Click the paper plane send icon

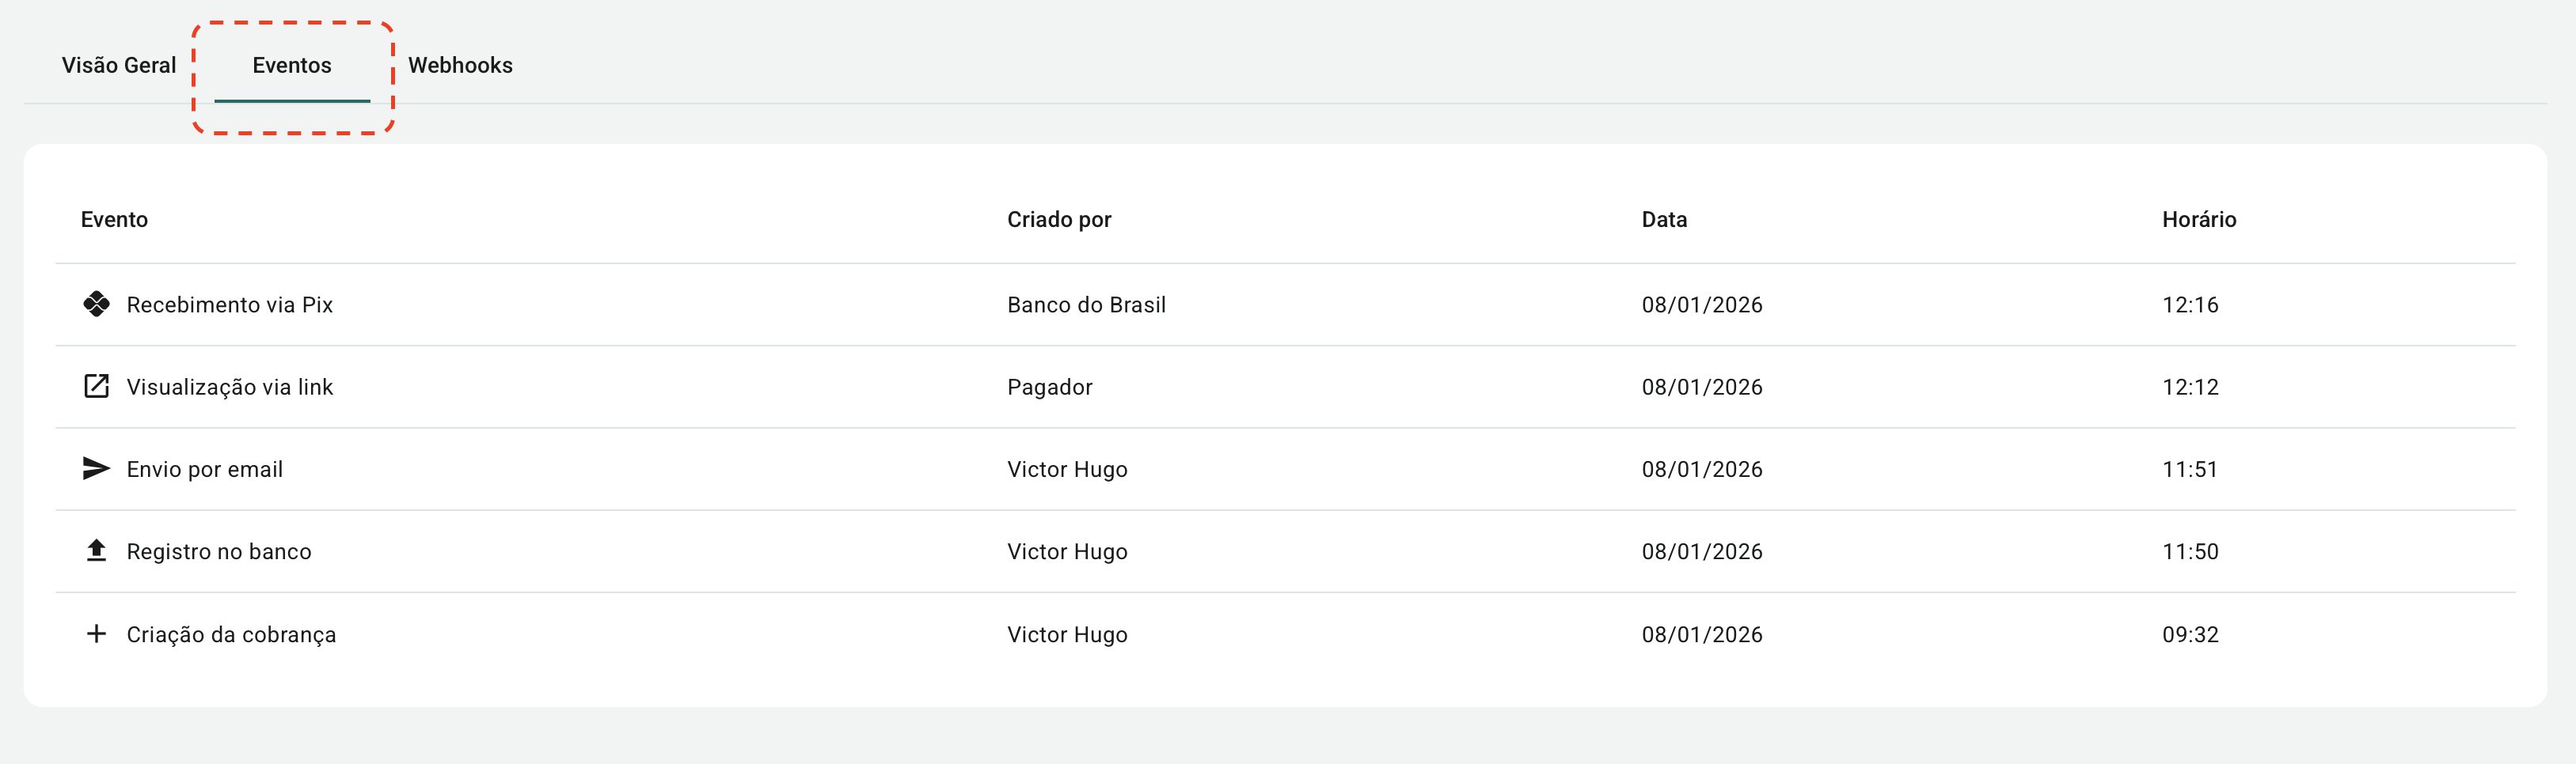tap(96, 468)
